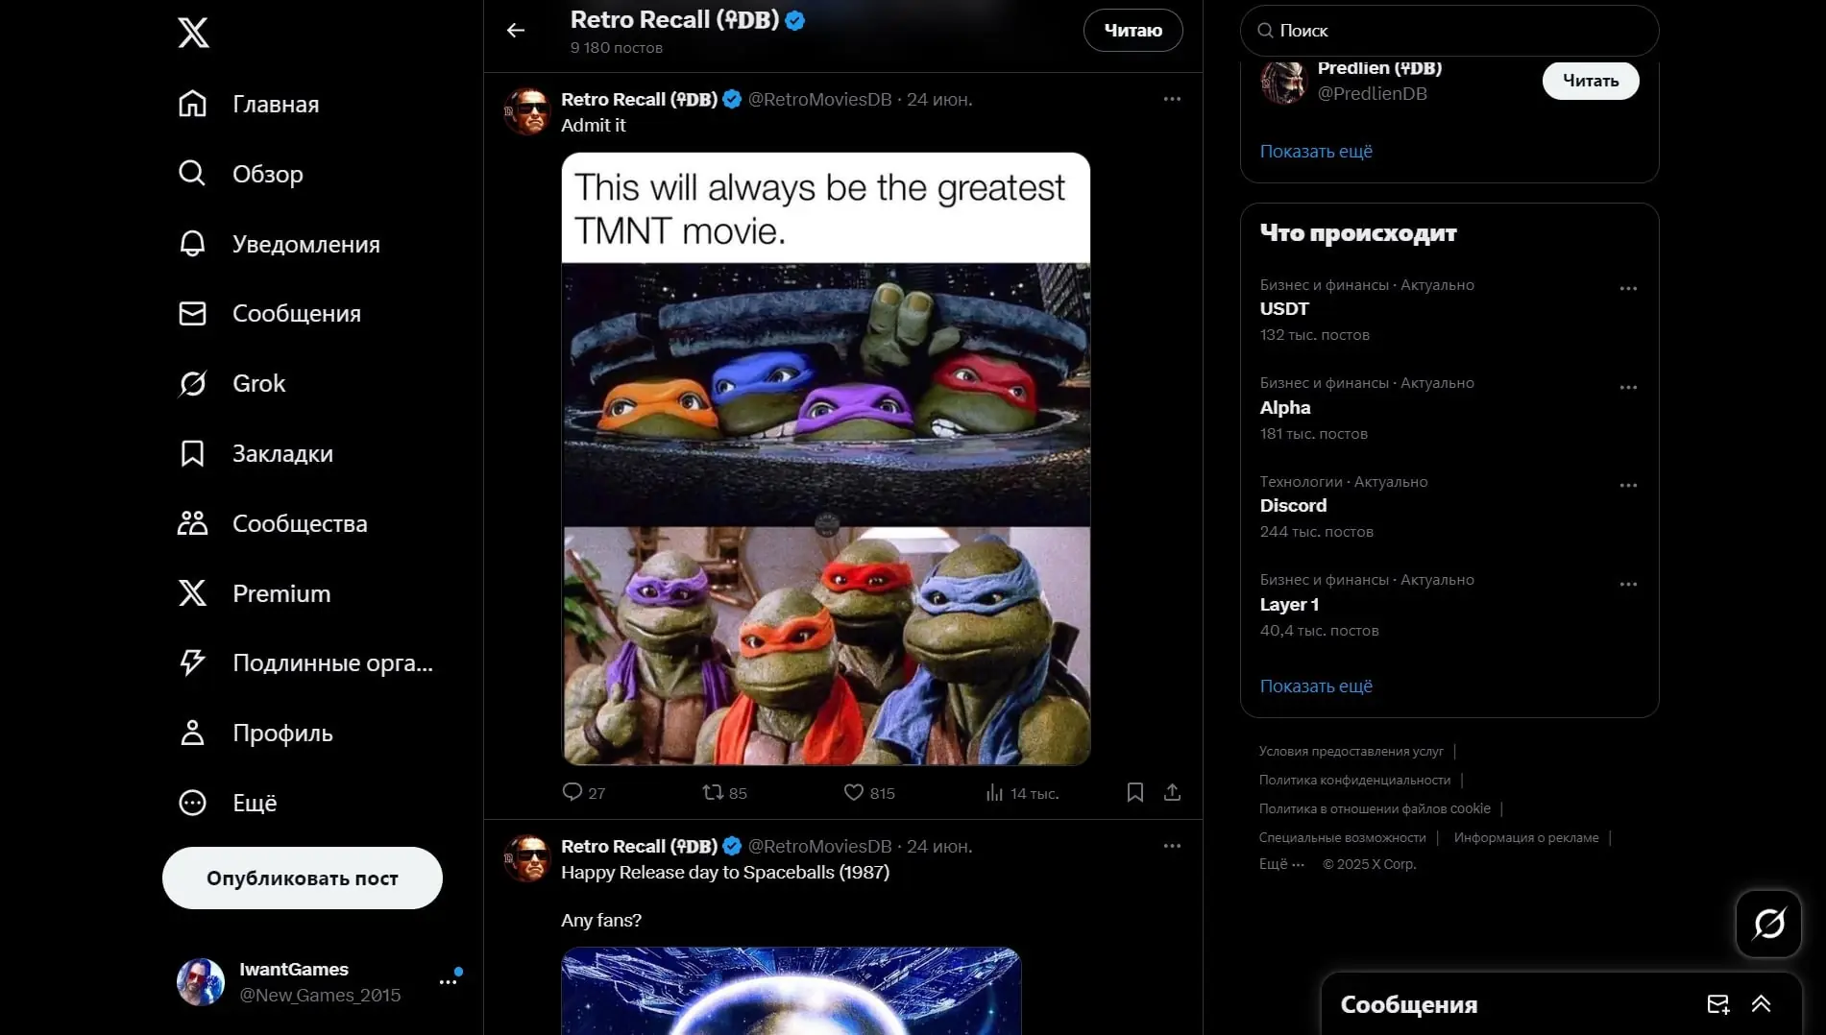Open the TMNT meme image
1826x1035 pixels.
826,459
